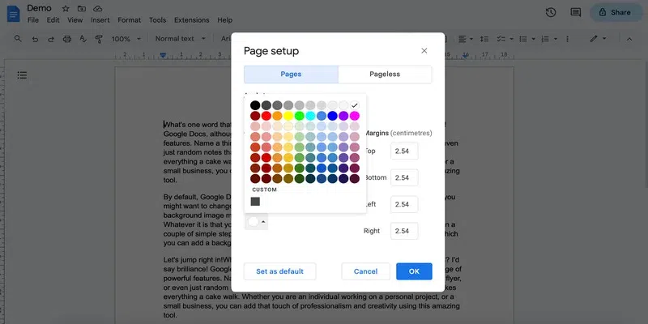
Task: Click the numbered list icon
Action: point(545,39)
